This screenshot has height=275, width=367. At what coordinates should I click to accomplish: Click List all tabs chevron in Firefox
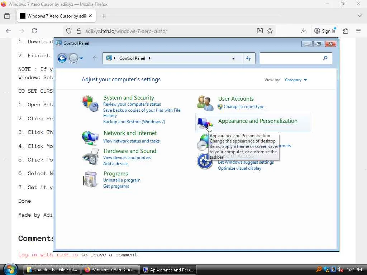[360, 16]
